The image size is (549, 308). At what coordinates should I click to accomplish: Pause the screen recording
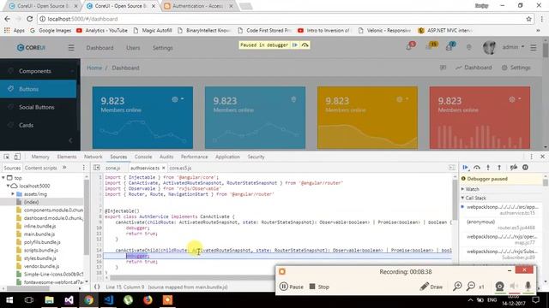point(292,287)
